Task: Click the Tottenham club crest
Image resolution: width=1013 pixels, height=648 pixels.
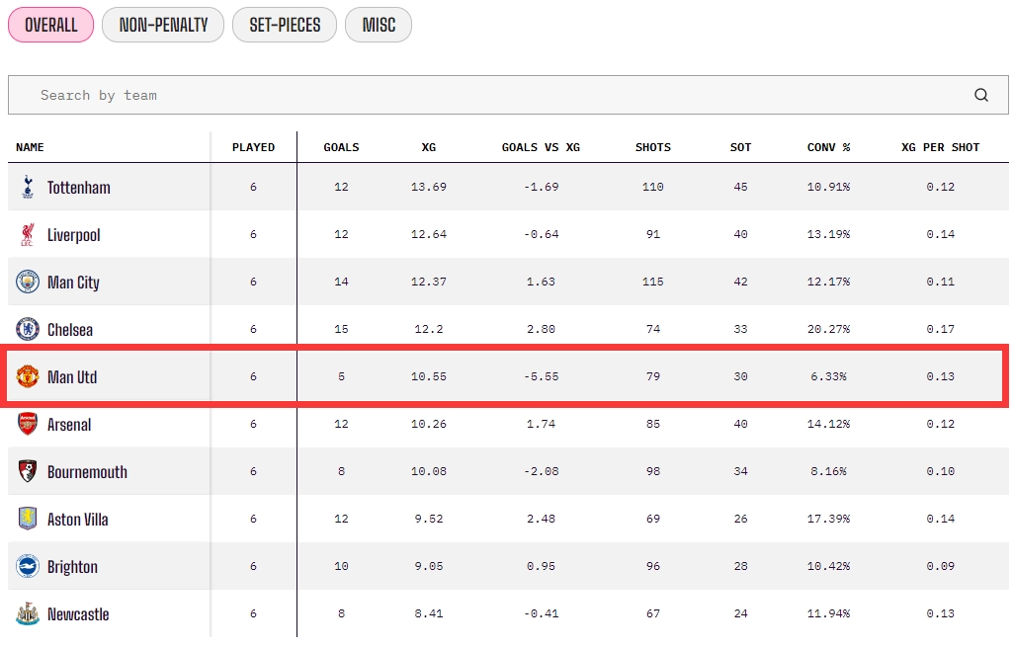Action: point(27,187)
